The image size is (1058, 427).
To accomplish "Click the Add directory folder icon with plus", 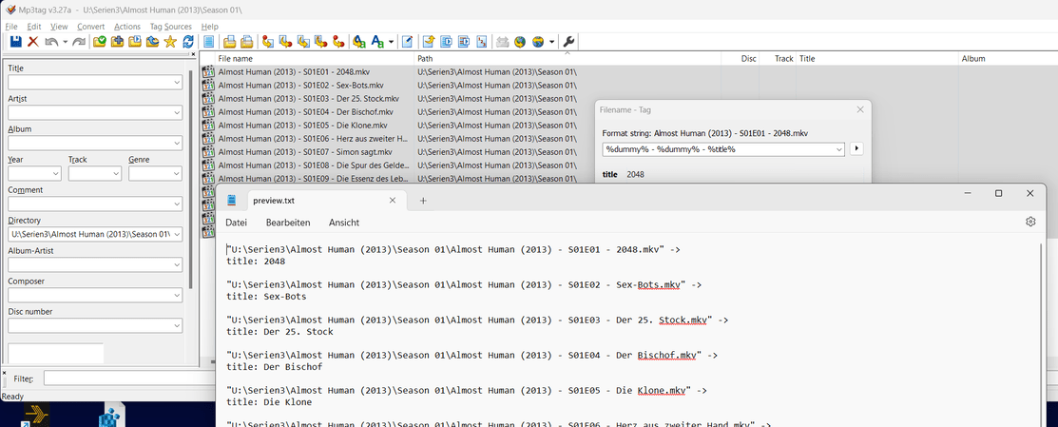I will pos(118,42).
